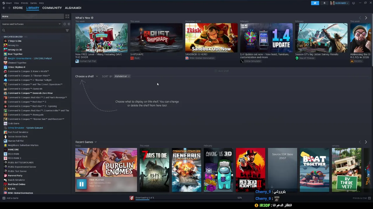
Task: Expand the Games and Software dropdown
Action: (x=31, y=24)
